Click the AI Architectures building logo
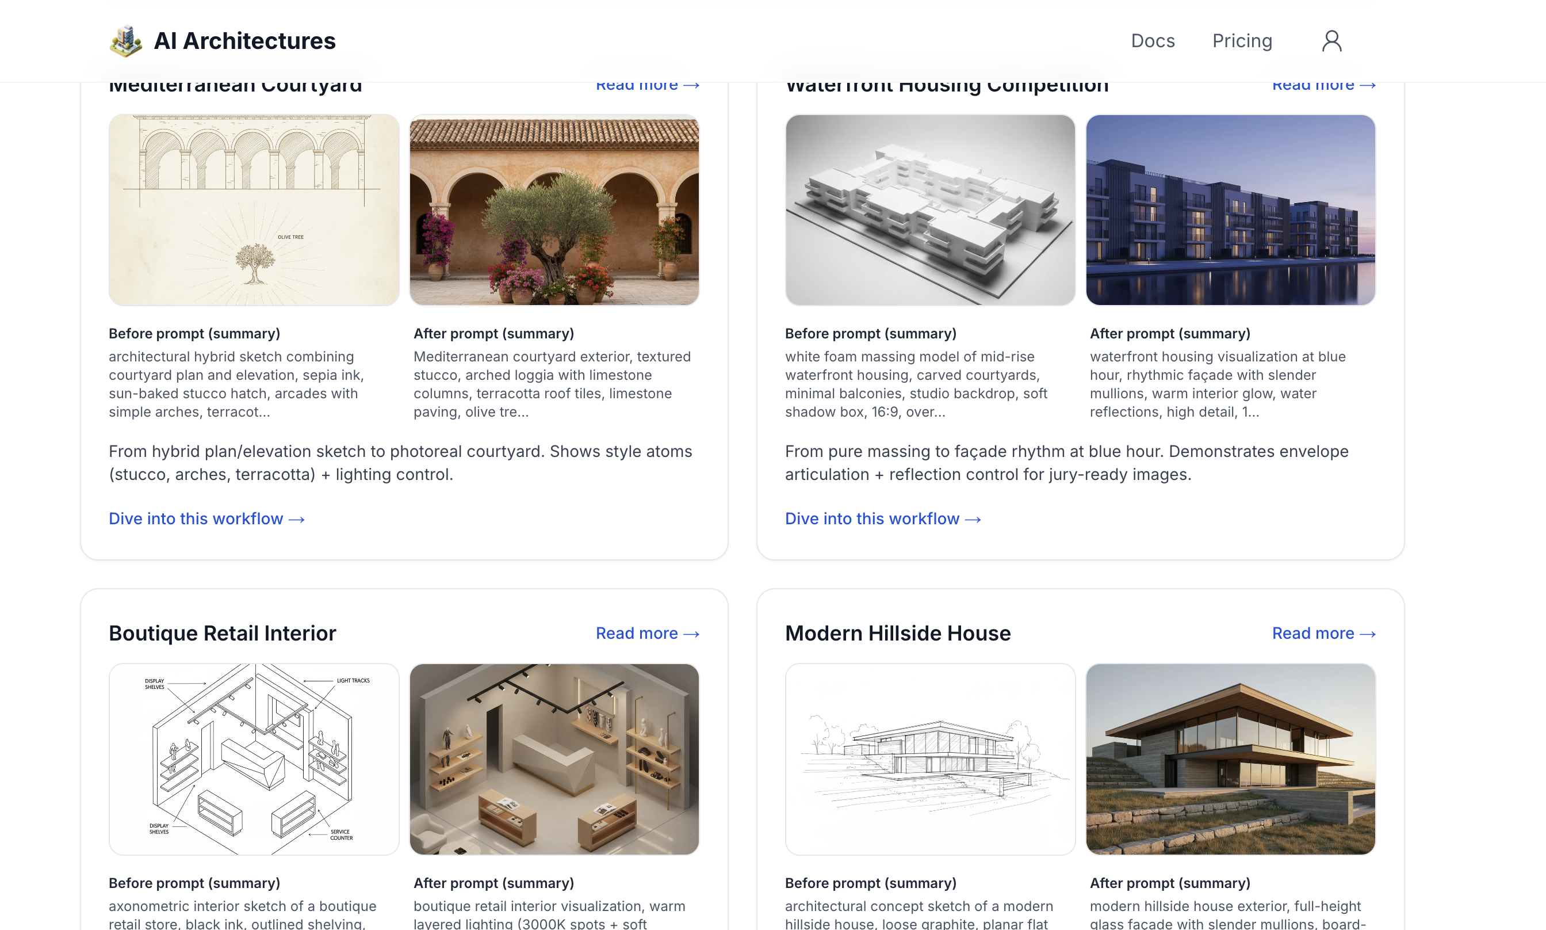The height and width of the screenshot is (930, 1546). click(x=126, y=41)
